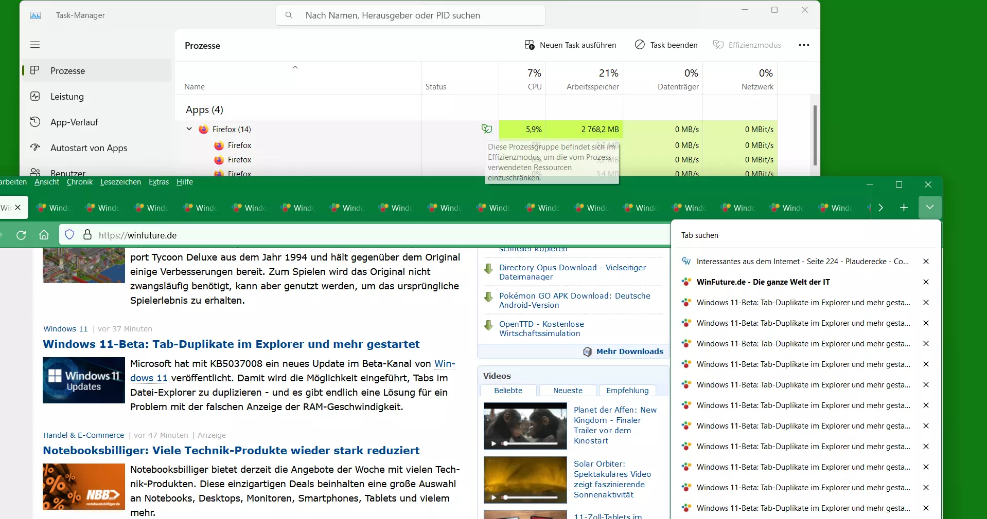
Task: Open Windows 11 Updates article thumbnail
Action: pyautogui.click(x=84, y=380)
